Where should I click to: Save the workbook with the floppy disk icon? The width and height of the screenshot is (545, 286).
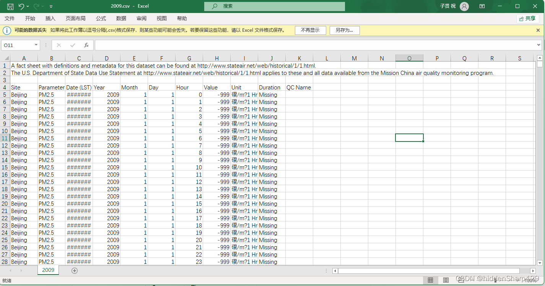coord(10,6)
